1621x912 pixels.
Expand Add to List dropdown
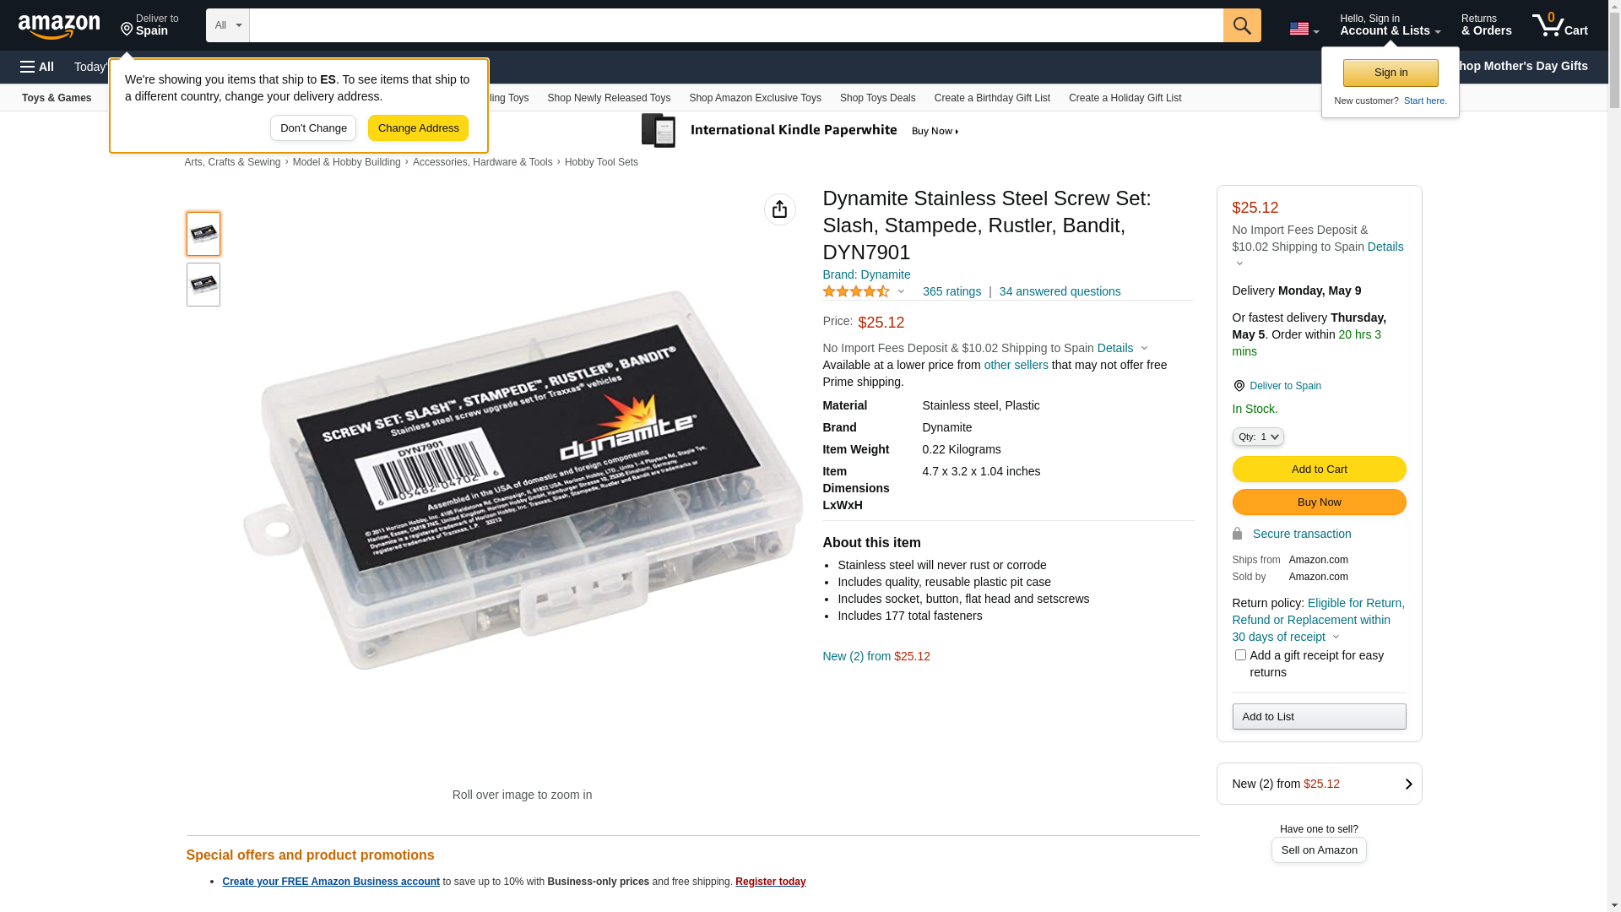1319,717
